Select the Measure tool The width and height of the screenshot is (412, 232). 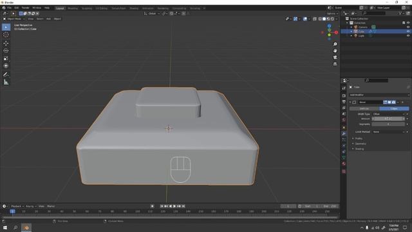coord(6,82)
